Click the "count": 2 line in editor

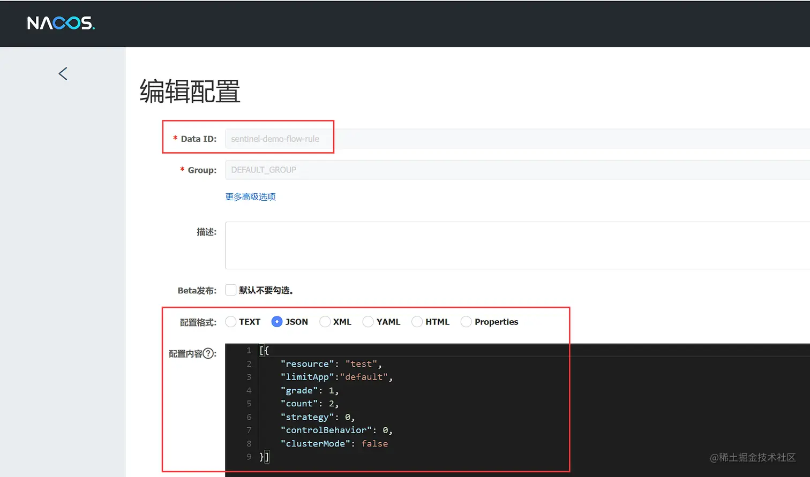pos(310,404)
